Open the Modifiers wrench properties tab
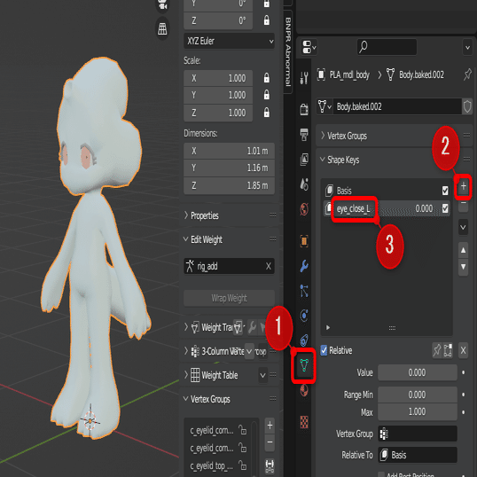Viewport: 477px width, 477px height. (304, 266)
